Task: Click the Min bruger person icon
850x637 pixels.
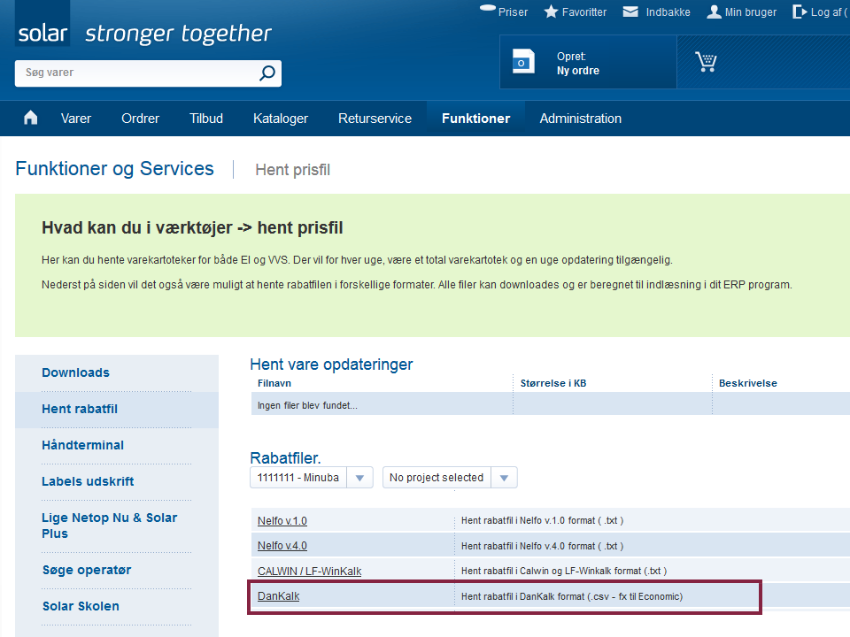Action: click(x=714, y=12)
